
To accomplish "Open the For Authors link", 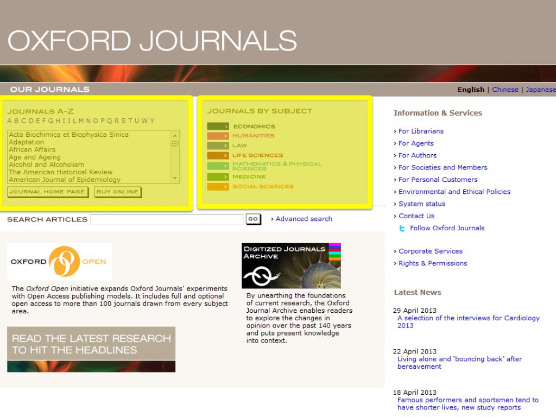I will [x=418, y=155].
